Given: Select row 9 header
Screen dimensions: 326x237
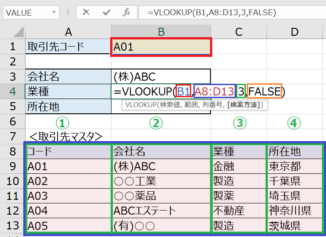Looking at the screenshot, I should (x=13, y=166).
